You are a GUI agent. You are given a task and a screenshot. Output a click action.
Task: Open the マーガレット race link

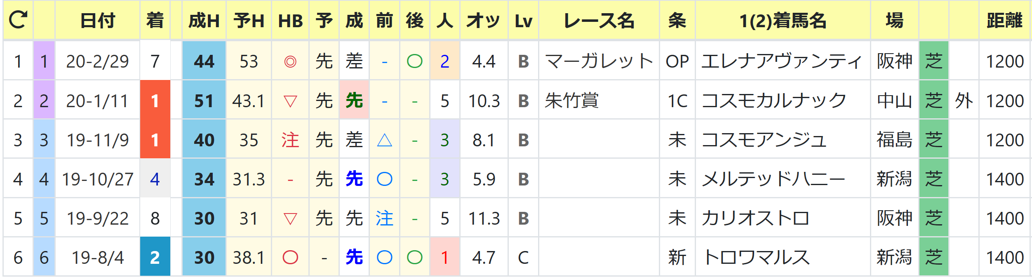(x=599, y=61)
